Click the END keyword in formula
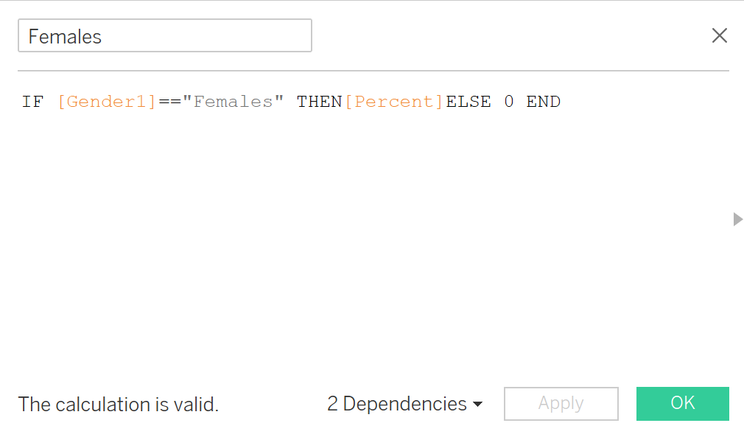 543,102
